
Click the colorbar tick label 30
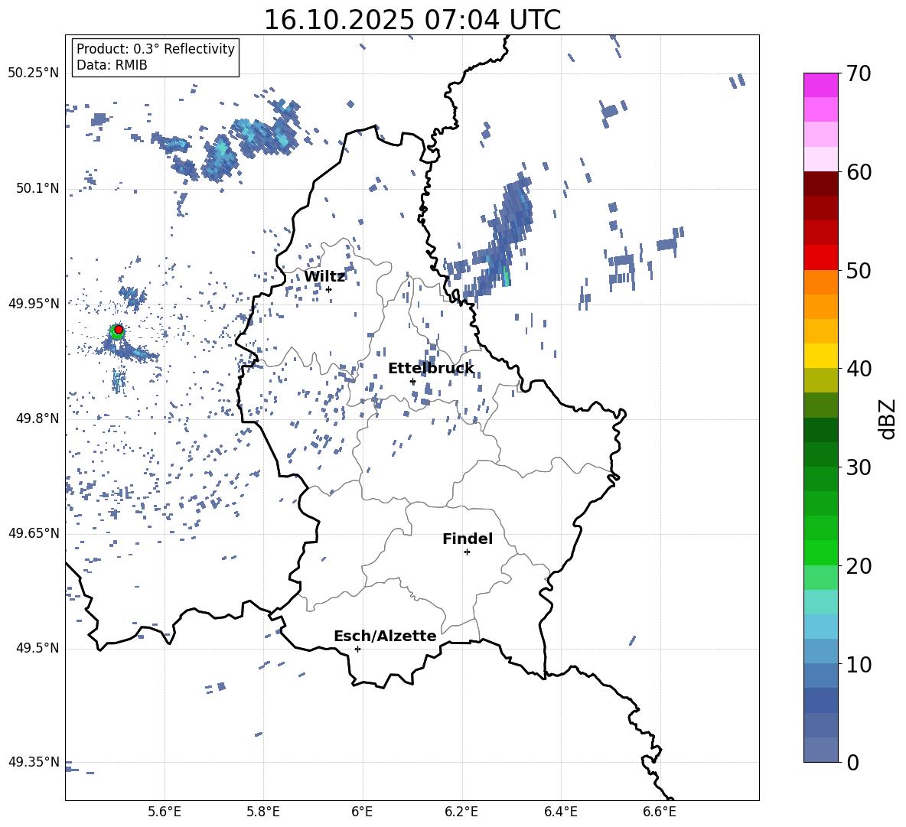pos(859,467)
